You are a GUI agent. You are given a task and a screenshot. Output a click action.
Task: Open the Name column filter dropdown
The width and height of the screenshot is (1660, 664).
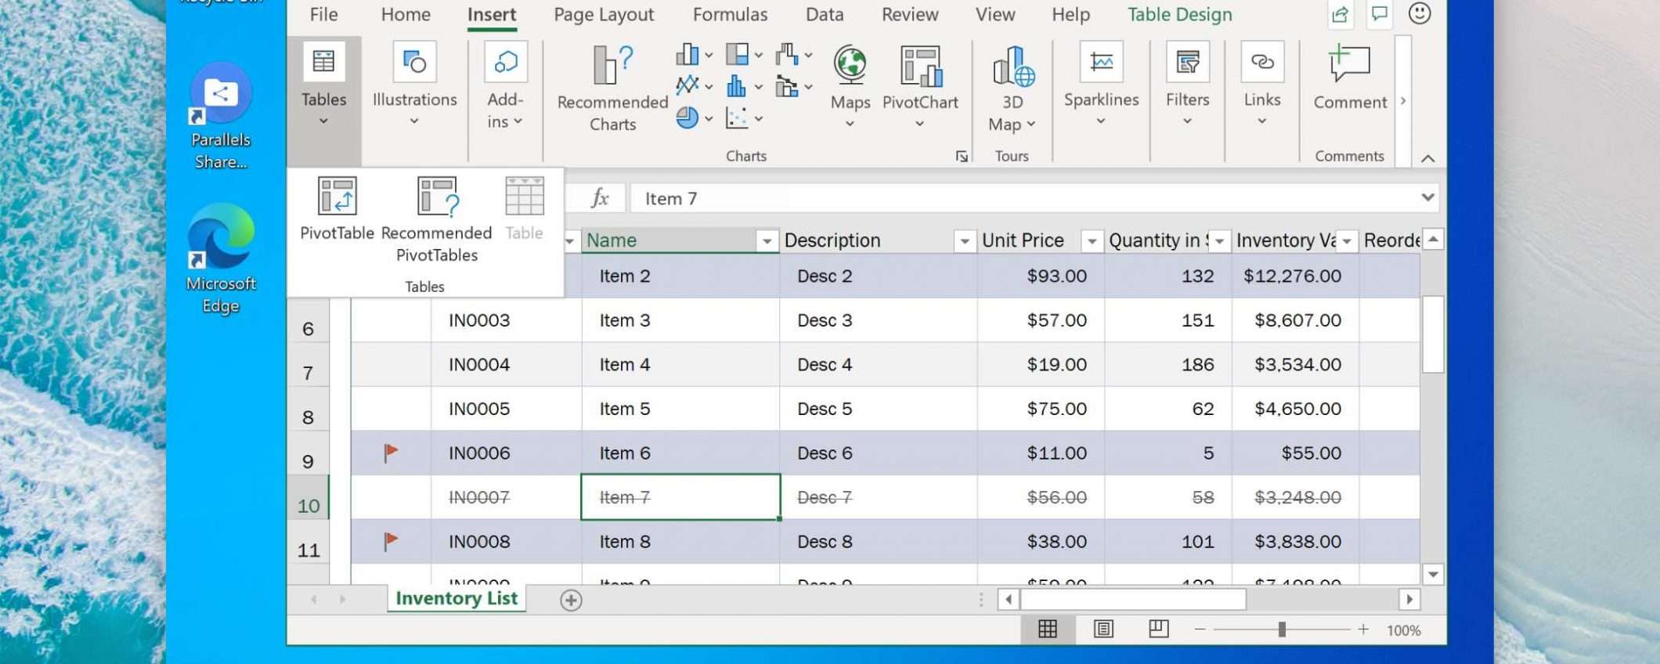[x=767, y=241]
